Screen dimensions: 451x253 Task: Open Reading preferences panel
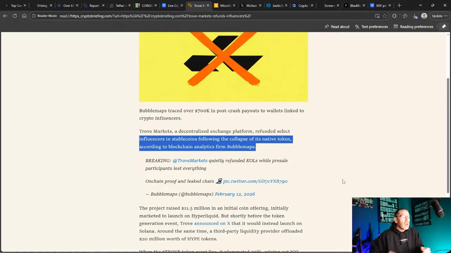(x=413, y=26)
